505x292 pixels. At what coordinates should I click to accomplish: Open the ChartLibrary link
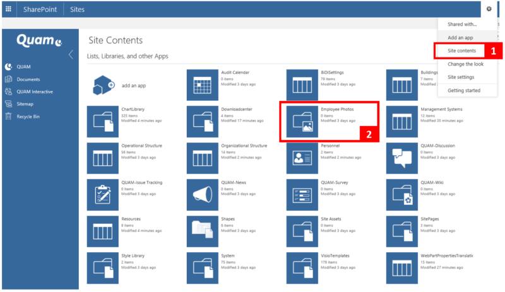pos(133,109)
